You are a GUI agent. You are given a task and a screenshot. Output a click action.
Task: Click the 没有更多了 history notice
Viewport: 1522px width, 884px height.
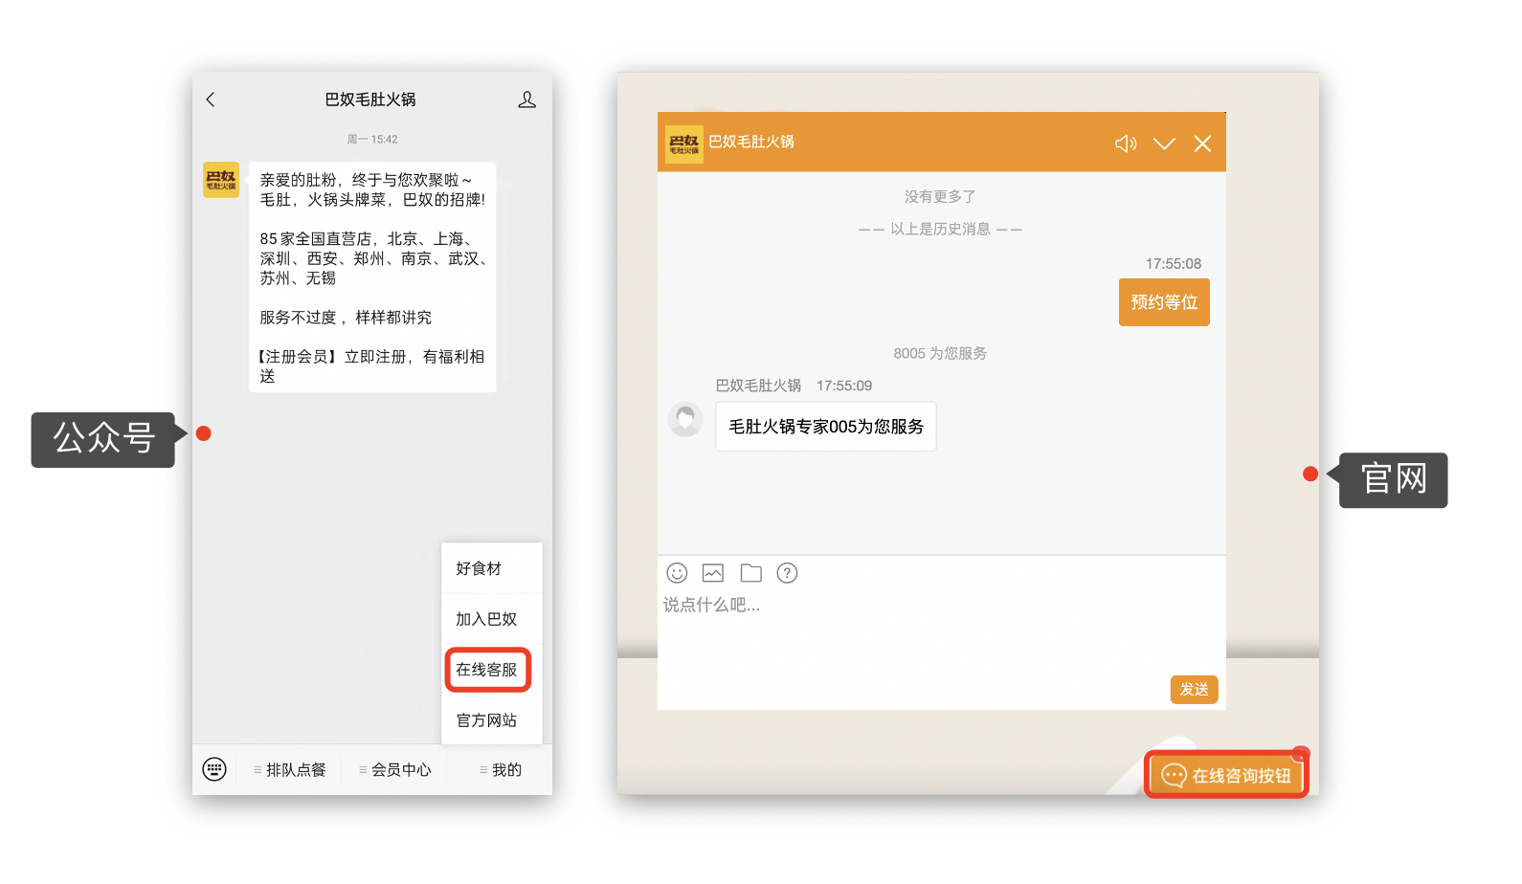[940, 196]
